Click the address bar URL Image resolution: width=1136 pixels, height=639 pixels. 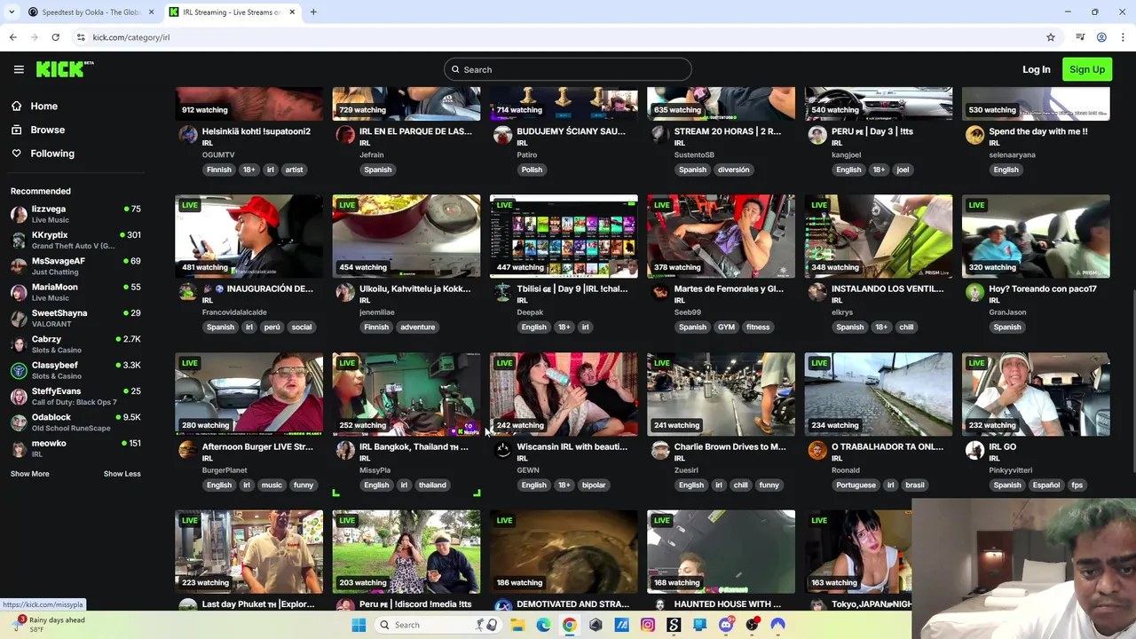tap(130, 37)
